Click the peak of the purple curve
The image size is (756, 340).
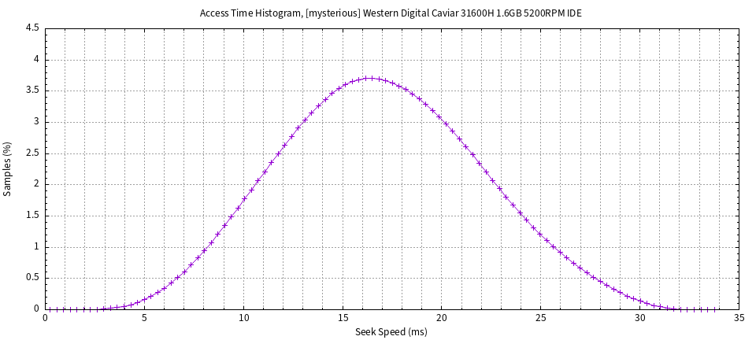tap(369, 78)
